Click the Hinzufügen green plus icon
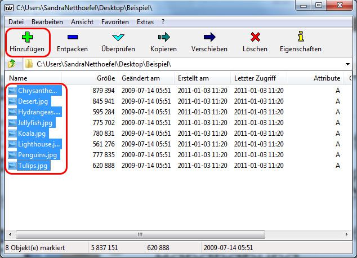Viewport: 357px width, 258px height. click(x=28, y=37)
